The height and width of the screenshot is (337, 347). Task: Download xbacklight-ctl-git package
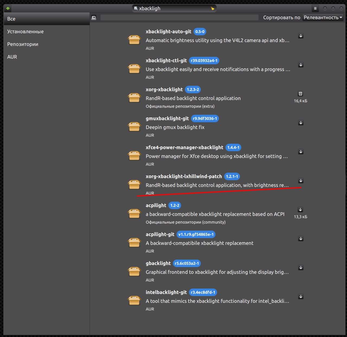pyautogui.click(x=301, y=65)
